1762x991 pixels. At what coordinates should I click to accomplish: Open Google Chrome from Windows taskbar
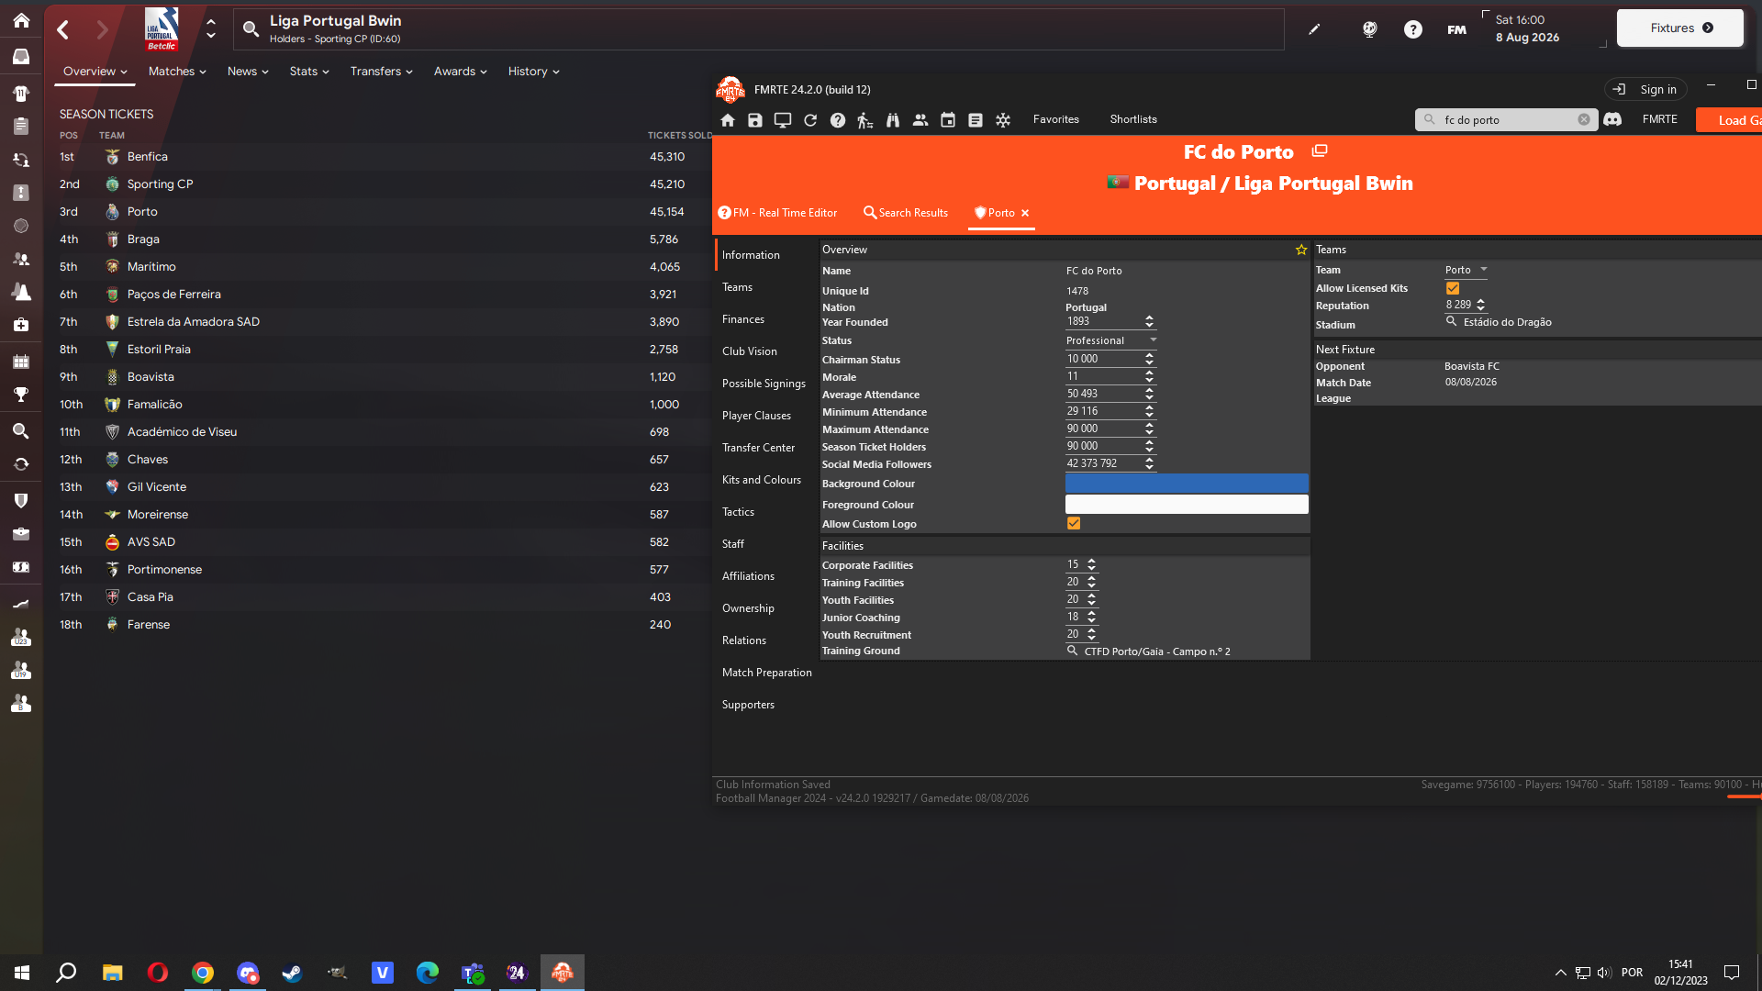click(203, 973)
